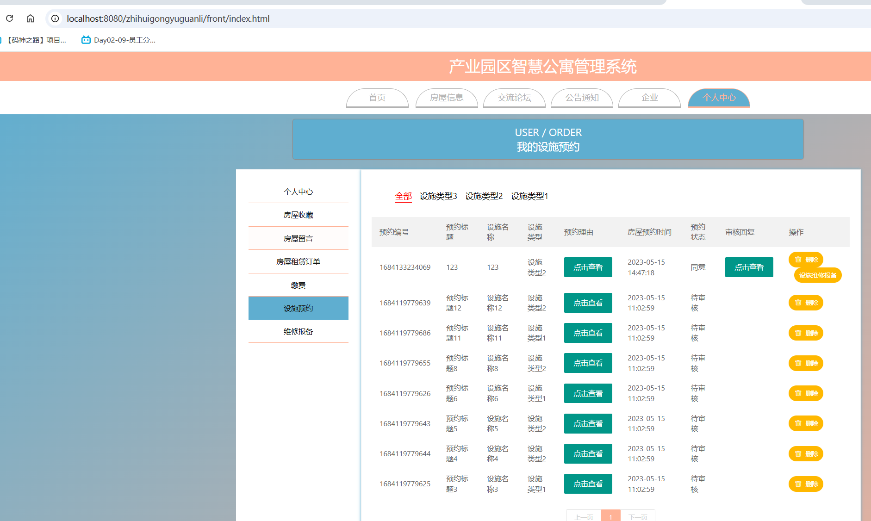The height and width of the screenshot is (521, 871).
Task: Click the 我的设施预约 banner heading
Action: [548, 147]
